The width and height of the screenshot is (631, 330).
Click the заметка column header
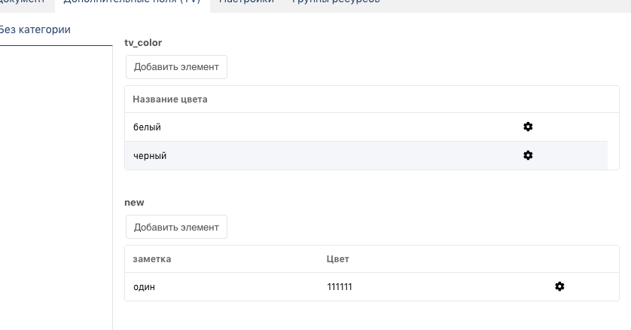click(152, 259)
